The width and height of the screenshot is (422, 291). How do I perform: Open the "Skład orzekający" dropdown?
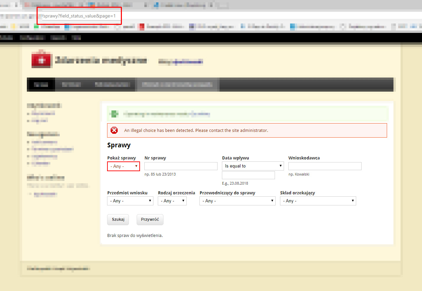coord(318,201)
